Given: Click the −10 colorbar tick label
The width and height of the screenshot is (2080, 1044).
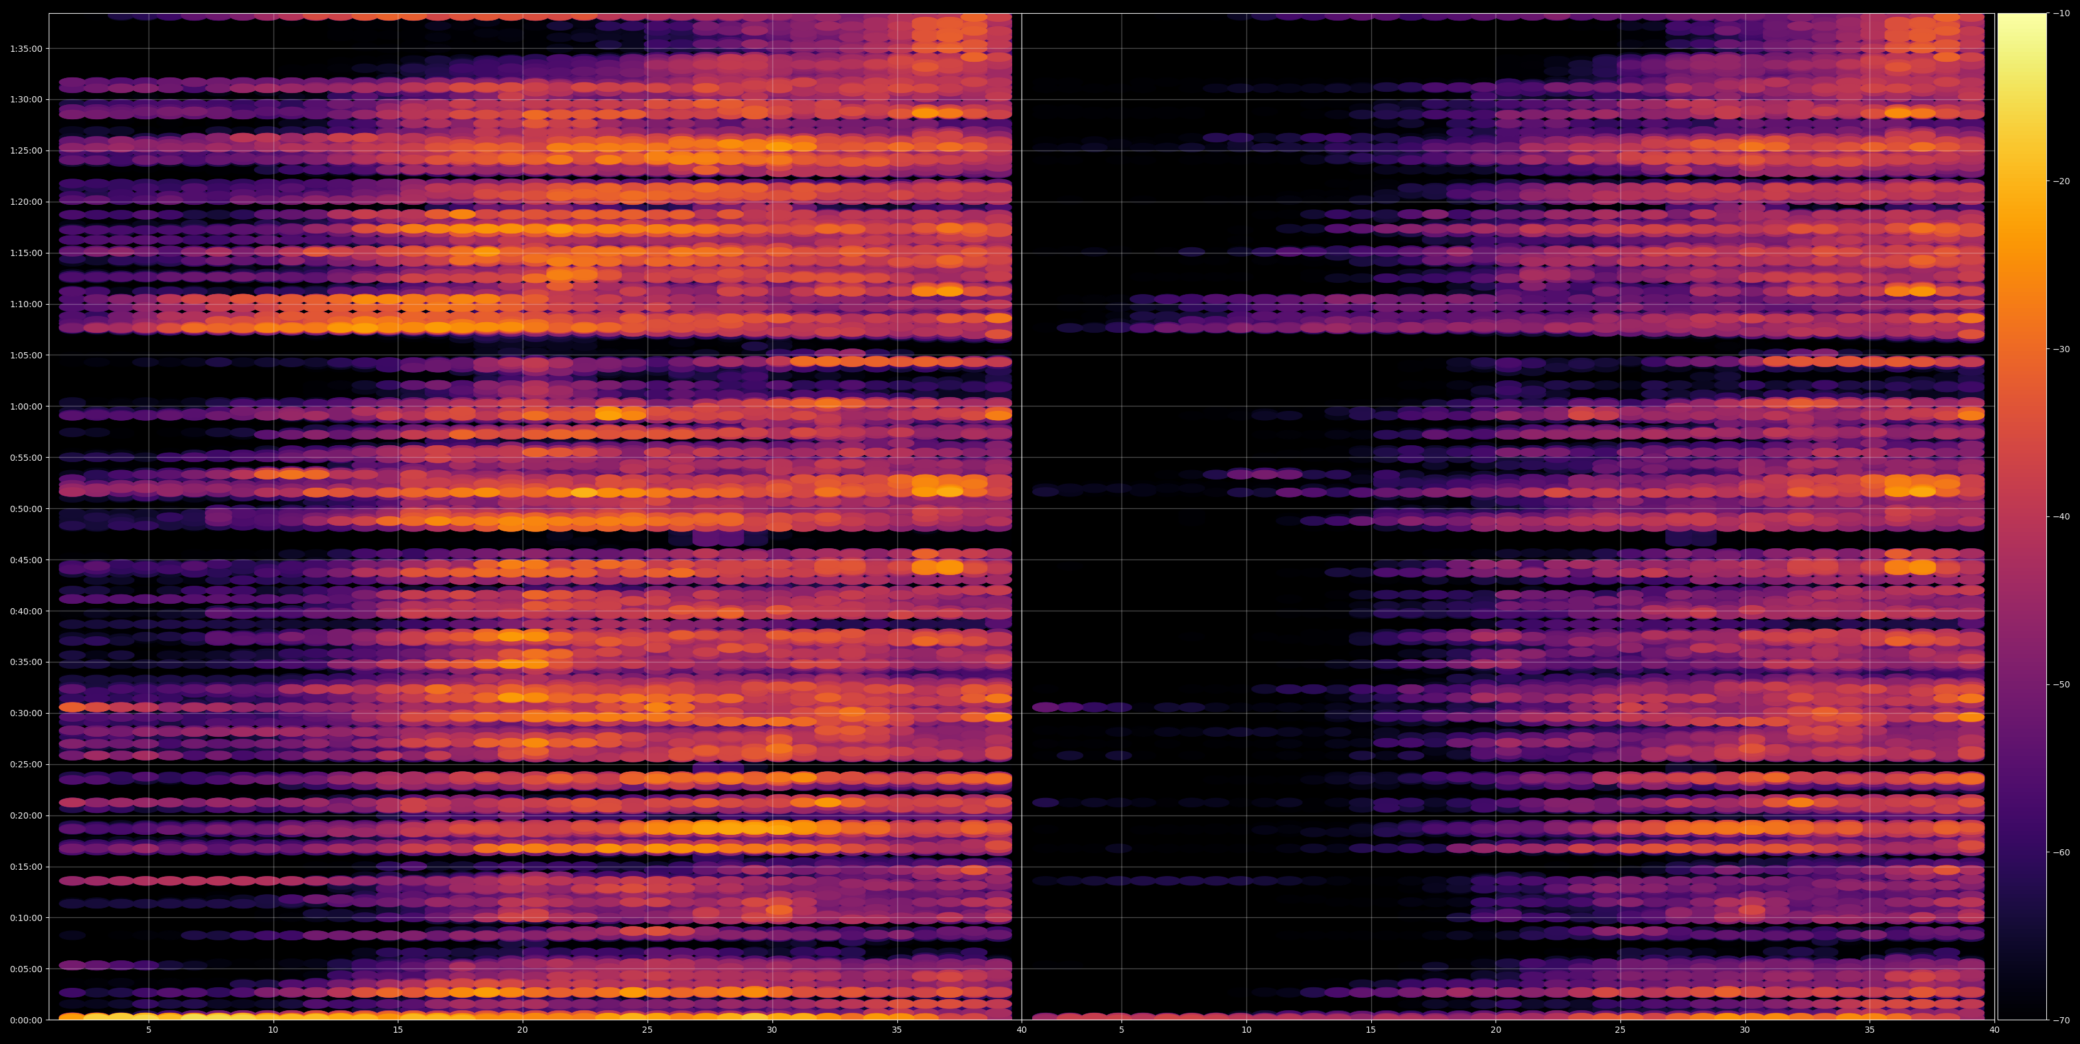Looking at the screenshot, I should 2063,13.
